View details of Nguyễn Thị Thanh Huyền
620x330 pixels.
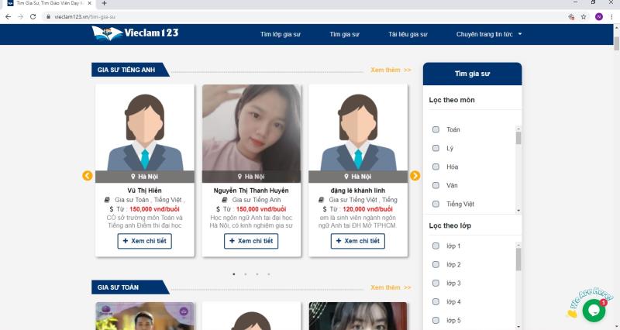(x=251, y=241)
